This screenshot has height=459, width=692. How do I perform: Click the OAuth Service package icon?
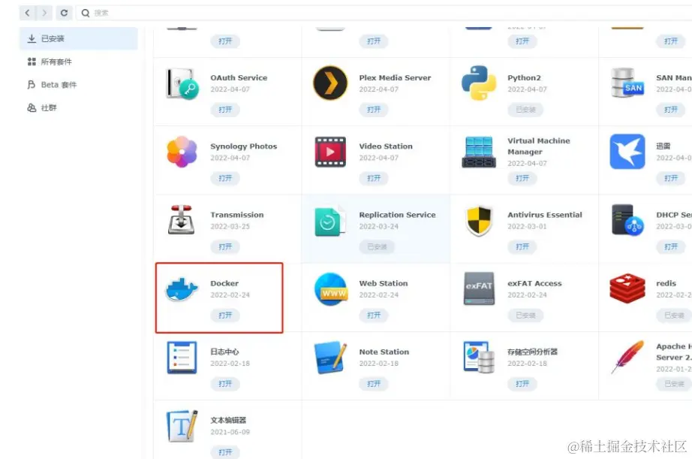coord(182,83)
